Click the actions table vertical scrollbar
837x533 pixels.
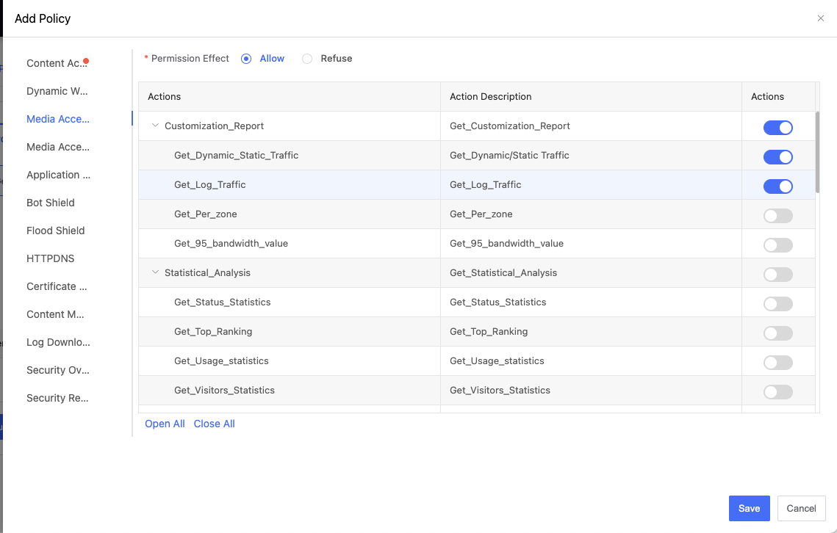817,153
